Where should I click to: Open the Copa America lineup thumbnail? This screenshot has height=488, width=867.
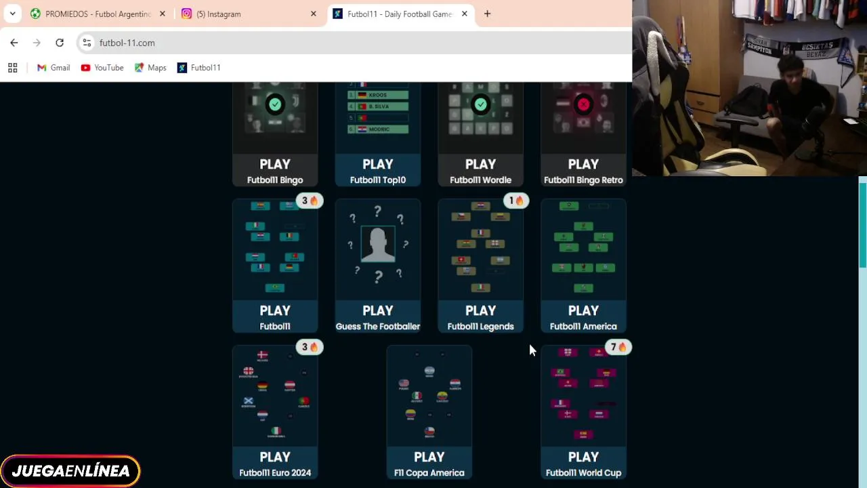tap(429, 396)
